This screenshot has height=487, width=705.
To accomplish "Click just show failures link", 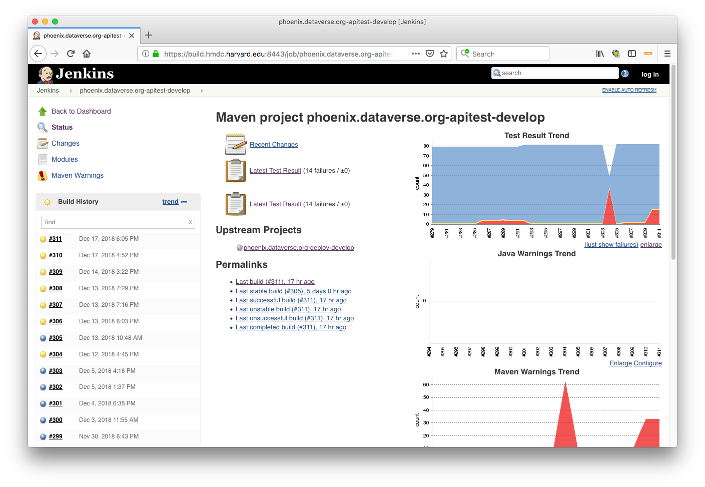I will pos(611,245).
